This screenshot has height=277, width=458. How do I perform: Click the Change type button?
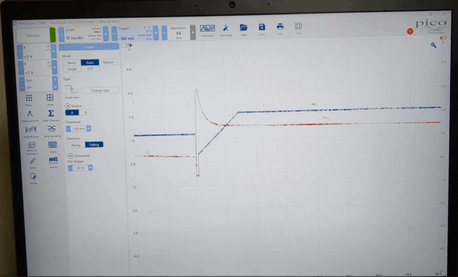(100, 90)
